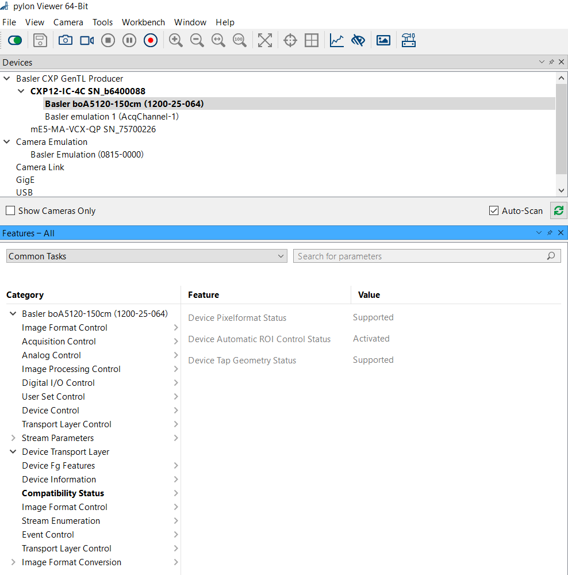Collapse Basler CXP GenTL Producer node
568x575 pixels.
click(x=7, y=78)
